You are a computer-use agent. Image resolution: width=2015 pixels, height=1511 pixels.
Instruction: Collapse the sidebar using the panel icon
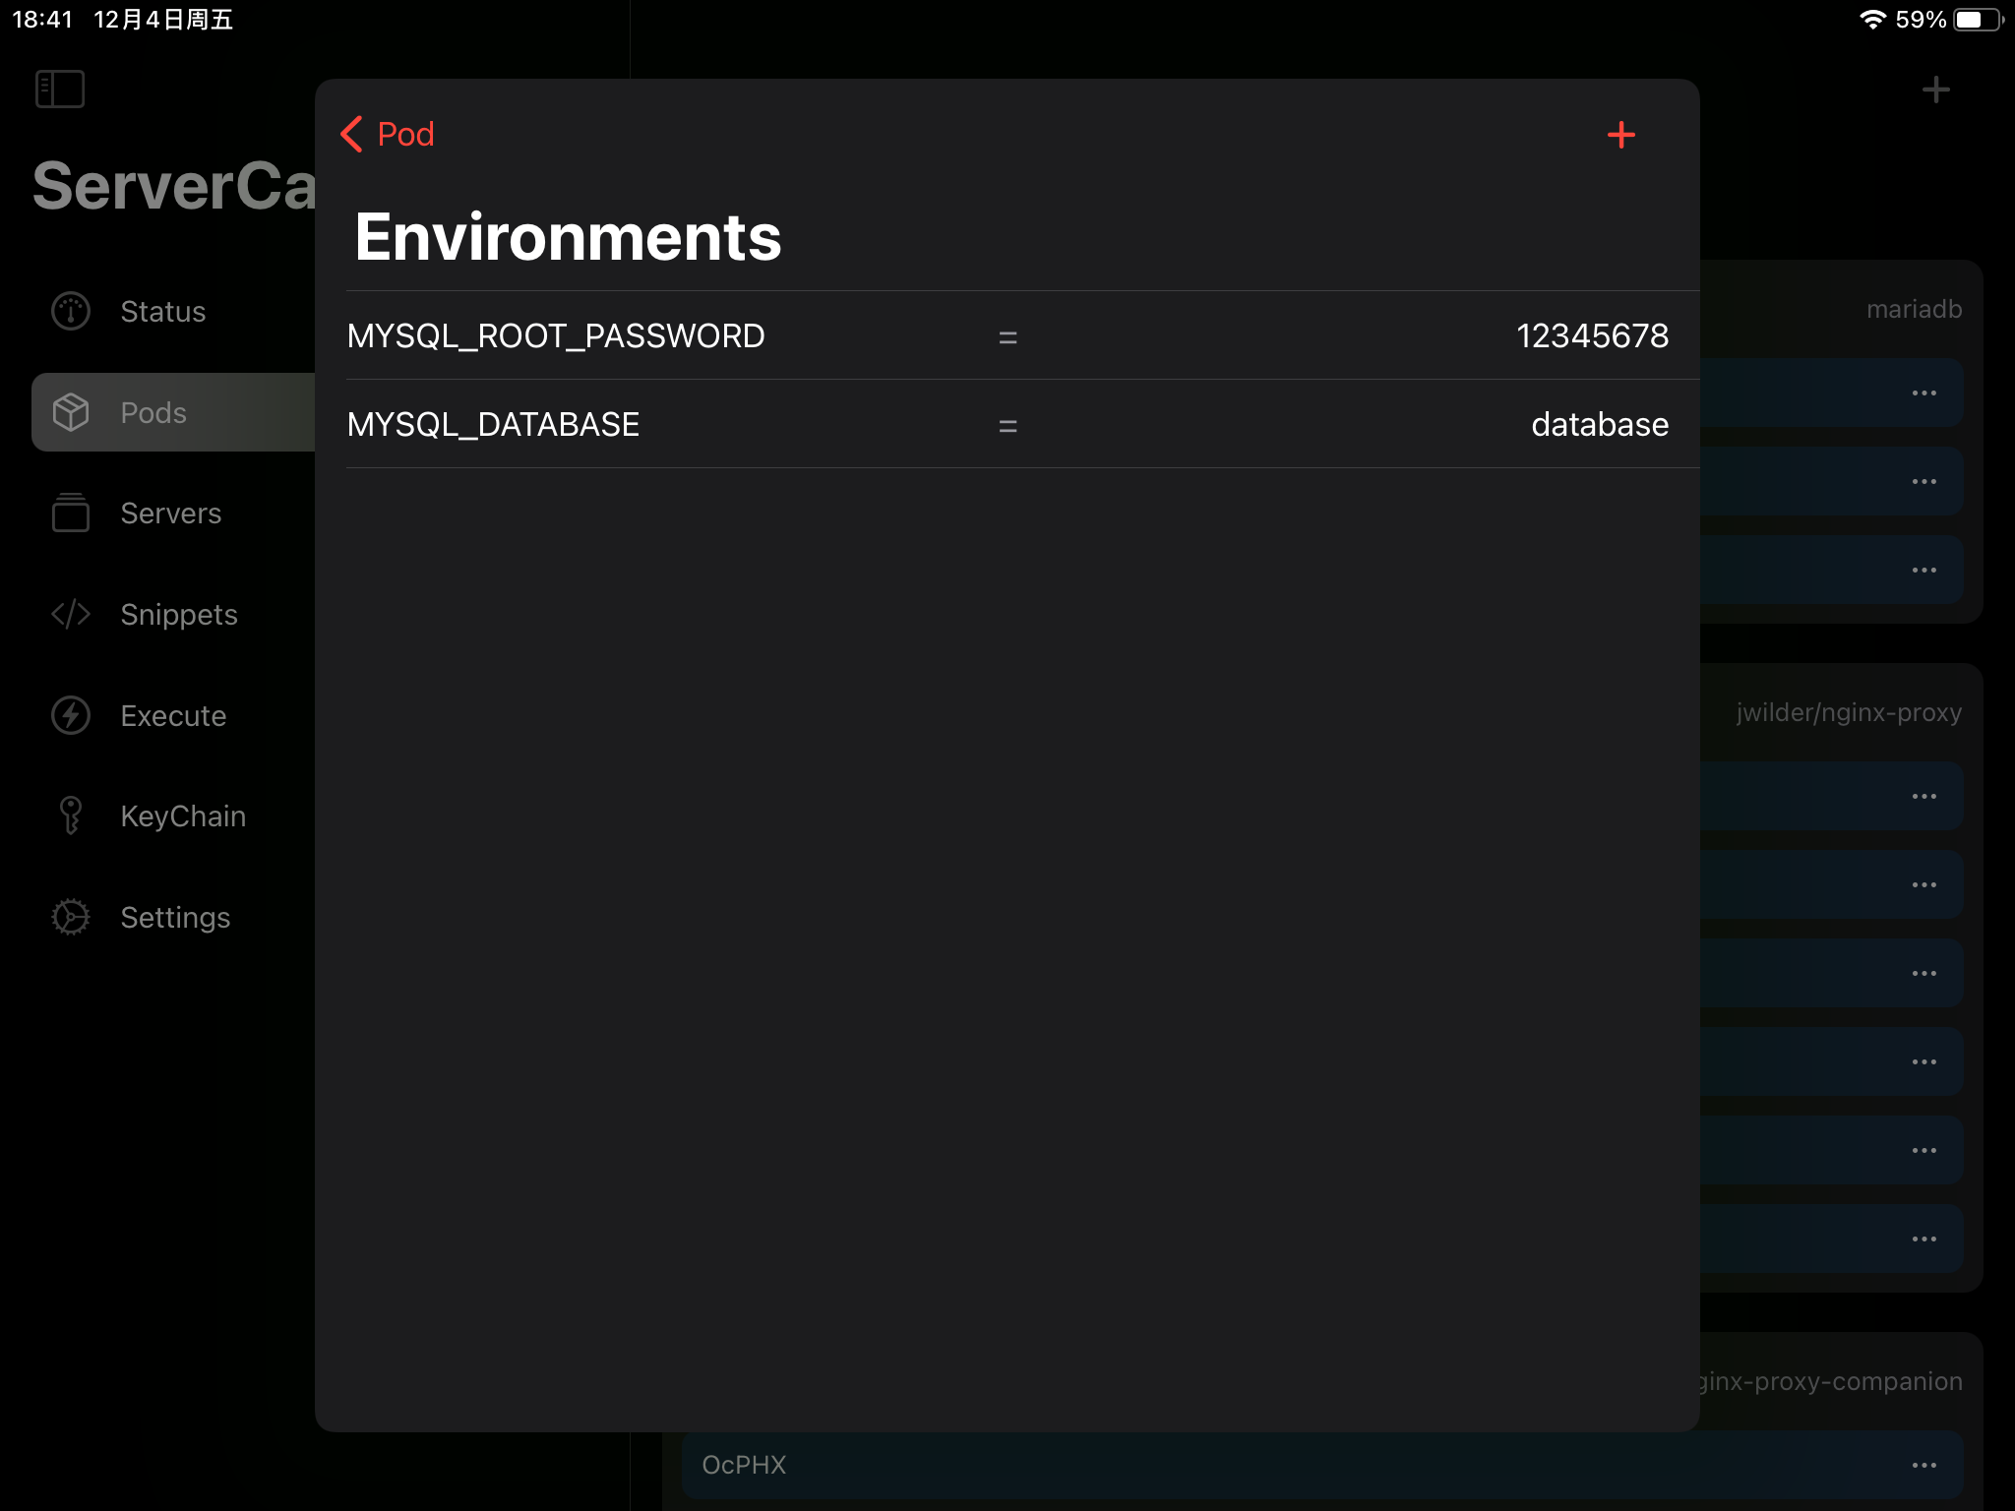coord(59,89)
